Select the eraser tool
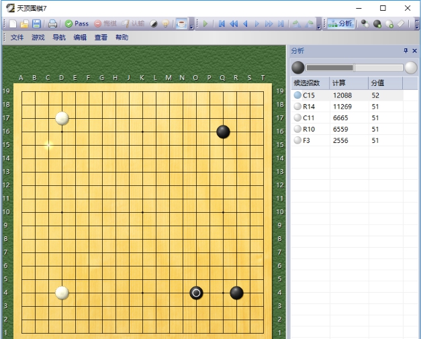 [x=401, y=24]
